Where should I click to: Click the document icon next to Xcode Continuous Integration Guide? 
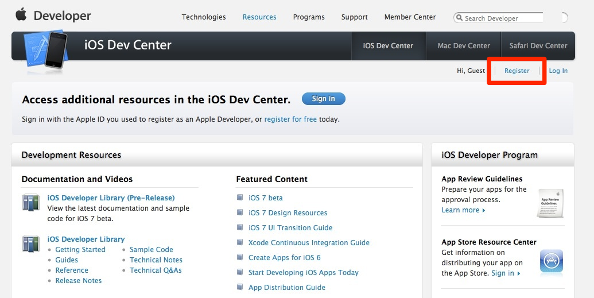point(240,242)
